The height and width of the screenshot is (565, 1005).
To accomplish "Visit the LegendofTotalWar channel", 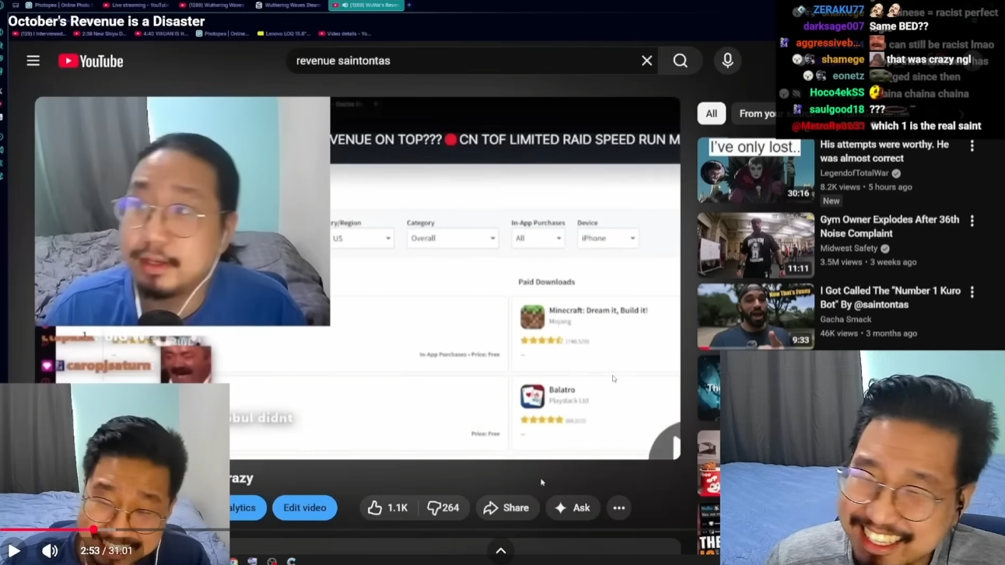I will coord(855,173).
